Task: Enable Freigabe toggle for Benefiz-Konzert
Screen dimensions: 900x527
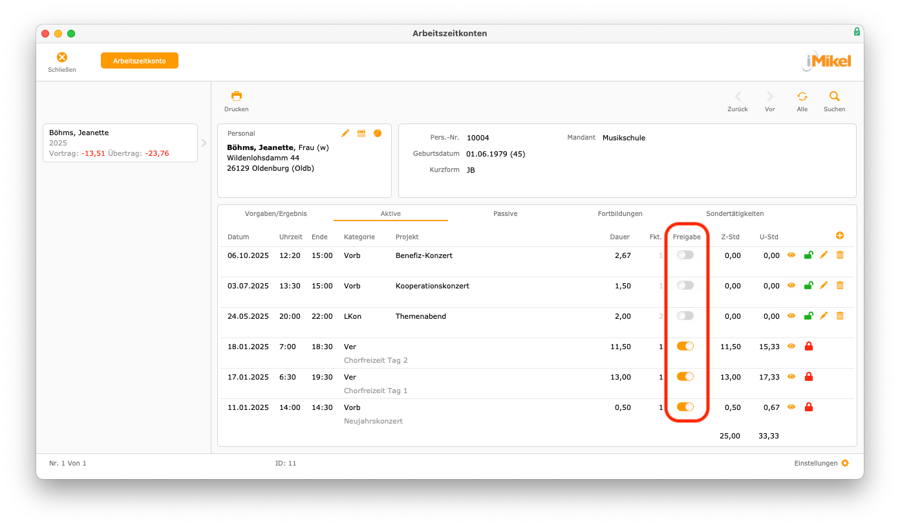Action: (x=685, y=255)
